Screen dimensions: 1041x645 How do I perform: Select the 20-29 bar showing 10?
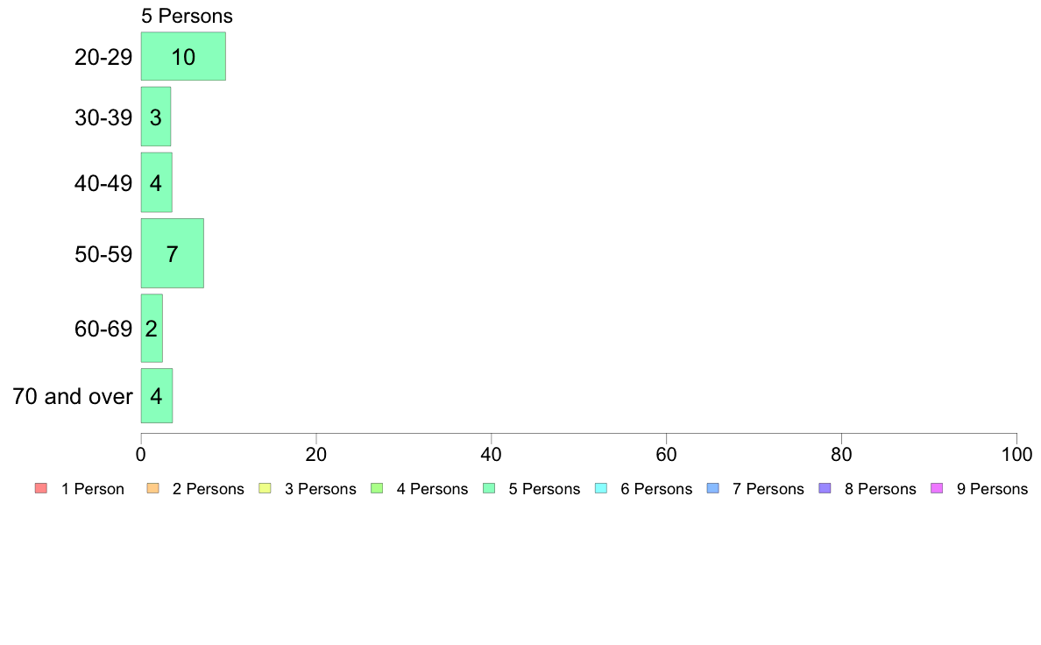click(x=183, y=56)
